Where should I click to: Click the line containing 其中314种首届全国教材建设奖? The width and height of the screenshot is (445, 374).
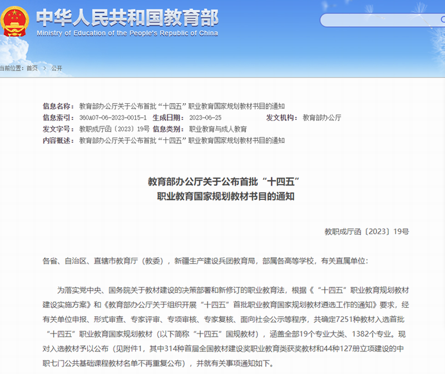tap(223, 349)
